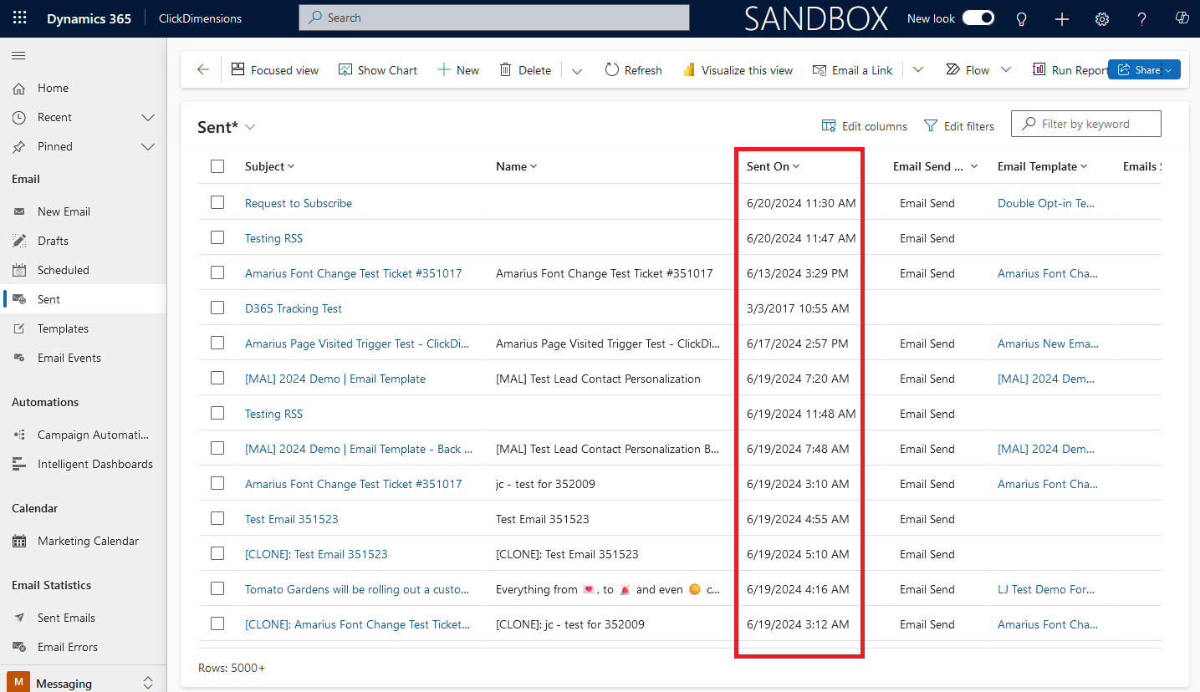The height and width of the screenshot is (692, 1200).
Task: Collapse the hamburger navigation menu
Action: (x=18, y=55)
